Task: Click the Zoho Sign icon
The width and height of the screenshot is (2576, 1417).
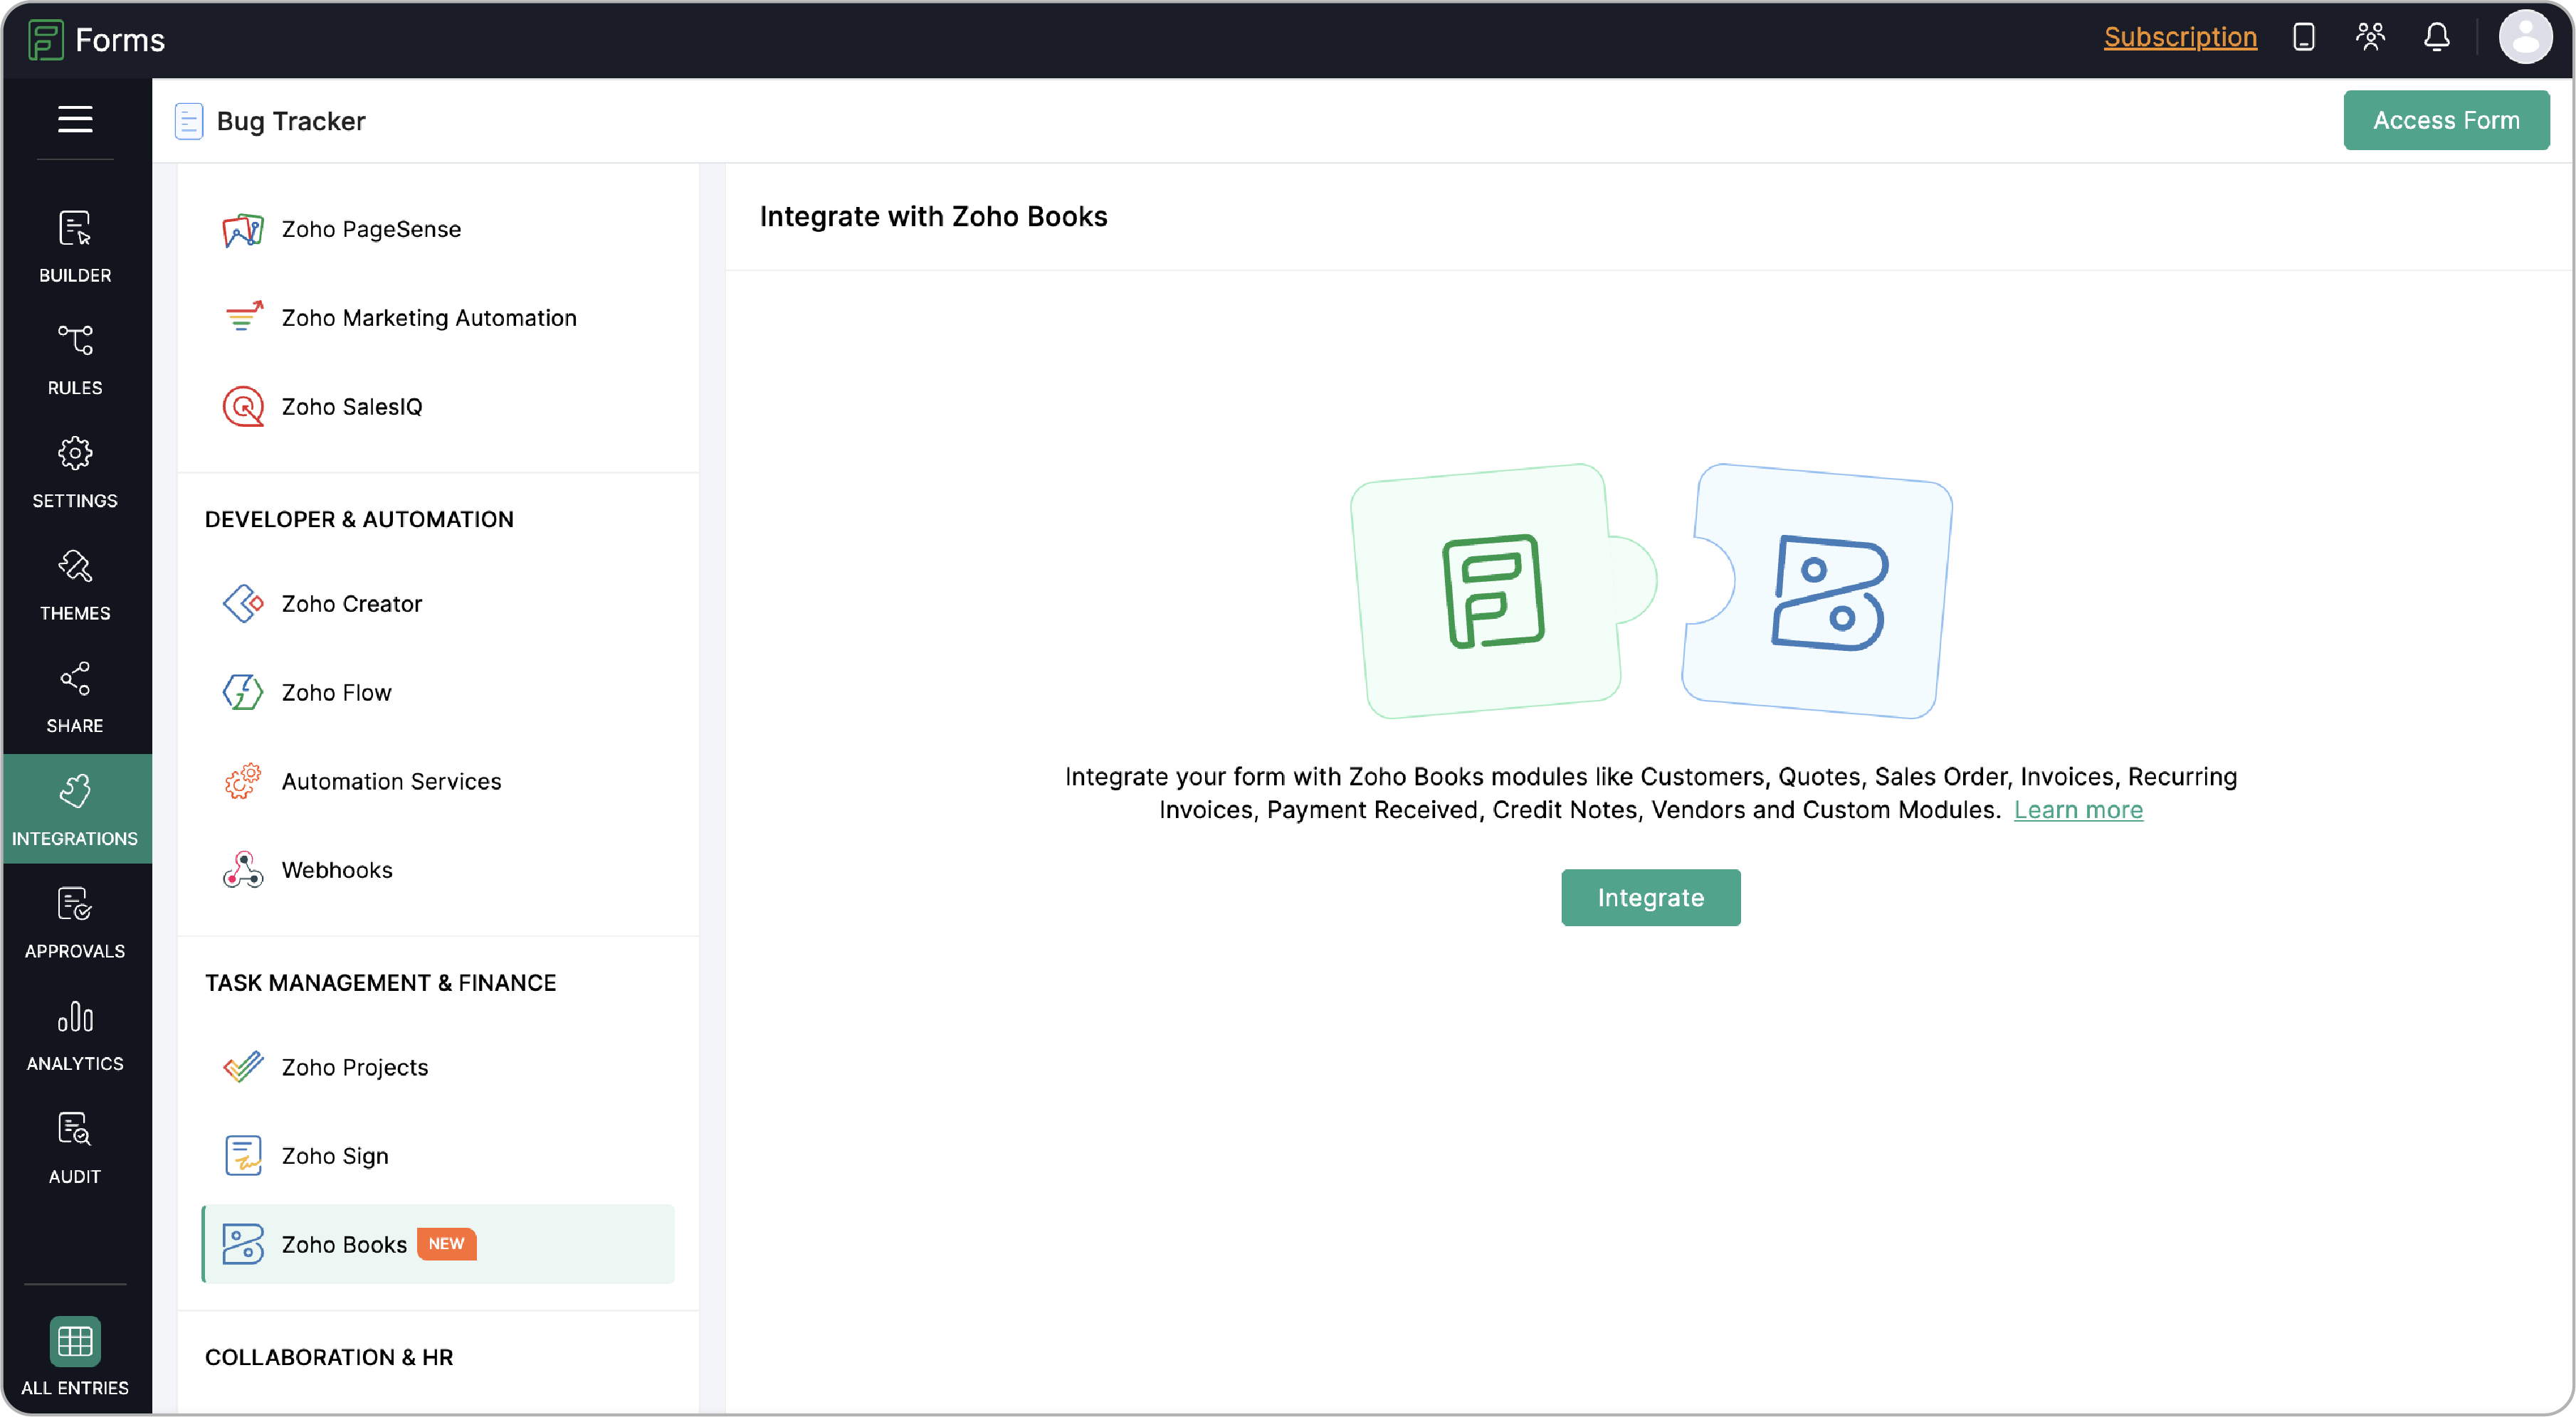Action: click(243, 1156)
